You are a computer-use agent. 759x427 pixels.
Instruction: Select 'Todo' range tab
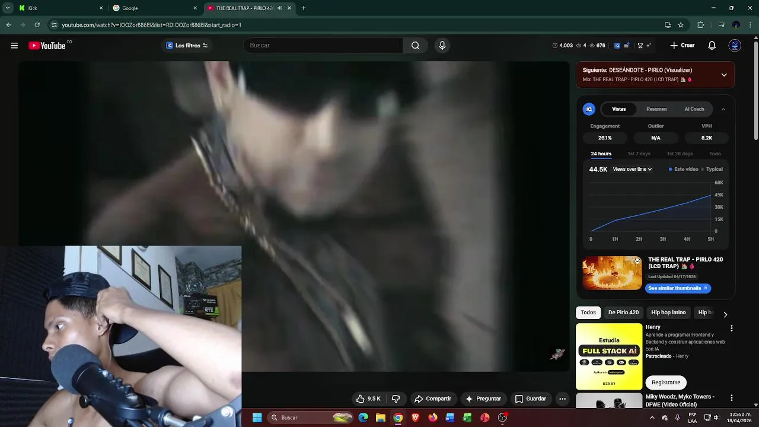click(x=715, y=154)
